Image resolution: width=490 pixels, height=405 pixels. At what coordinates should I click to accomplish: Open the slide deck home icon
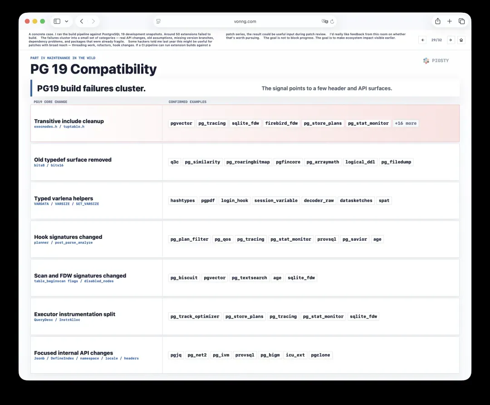(x=461, y=40)
